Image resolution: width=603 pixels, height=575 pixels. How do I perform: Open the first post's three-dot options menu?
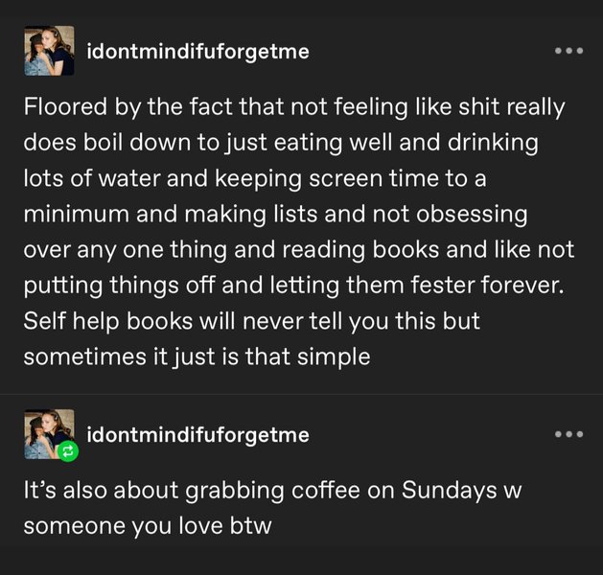point(568,51)
